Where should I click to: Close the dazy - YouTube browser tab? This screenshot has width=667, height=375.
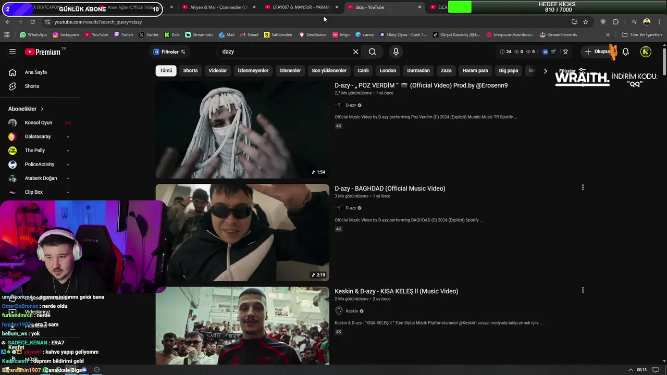[419, 7]
